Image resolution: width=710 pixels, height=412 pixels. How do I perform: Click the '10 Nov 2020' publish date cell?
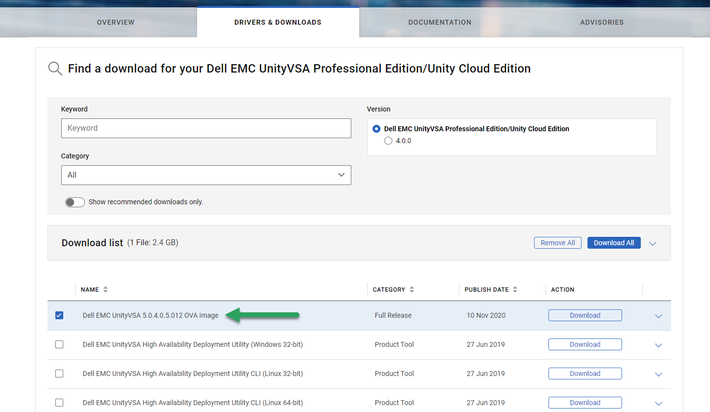(486, 315)
